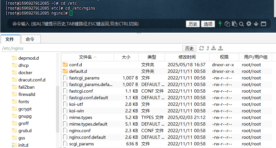Click the 2025/02/03 21:12 modified time

pos(186,117)
